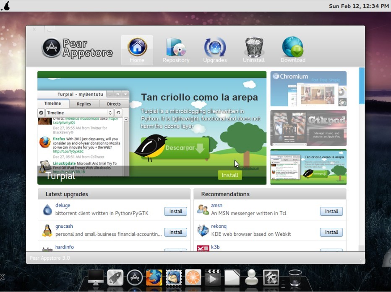Open the clapperboard media player in dock

pos(213,277)
